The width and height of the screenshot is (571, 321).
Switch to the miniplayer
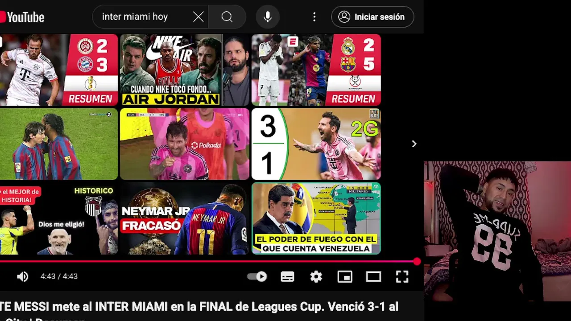[345, 277]
